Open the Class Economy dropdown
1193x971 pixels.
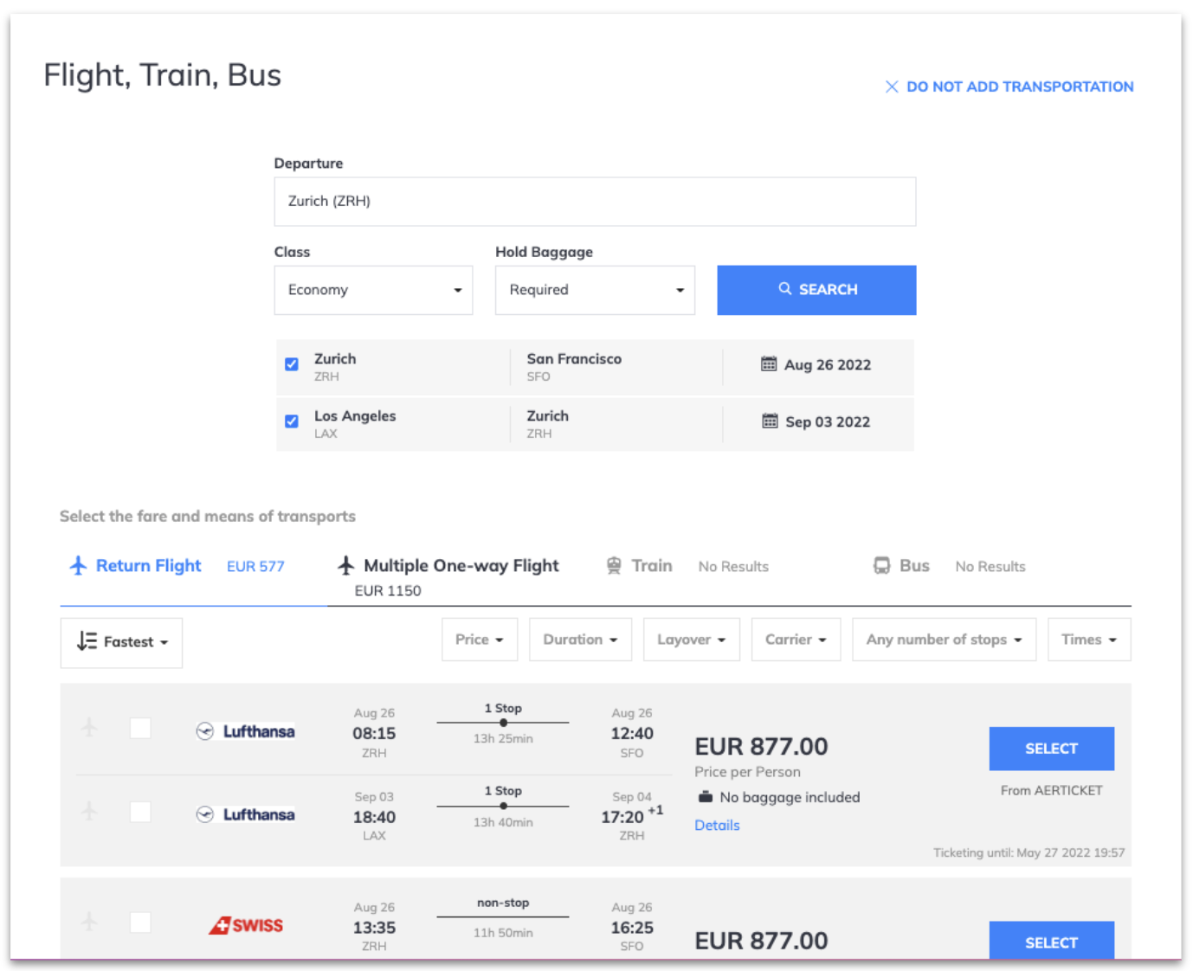[x=373, y=290]
